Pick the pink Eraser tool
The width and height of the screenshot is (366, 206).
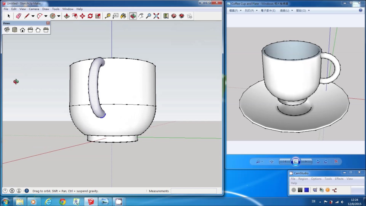(19, 16)
